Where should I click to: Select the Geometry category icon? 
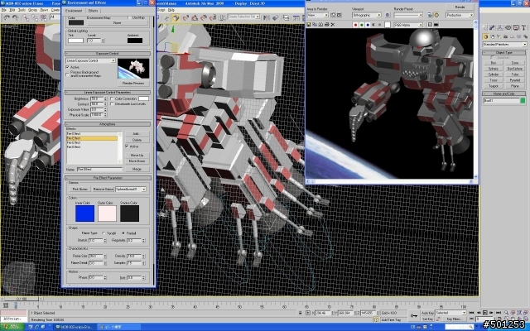click(486, 36)
